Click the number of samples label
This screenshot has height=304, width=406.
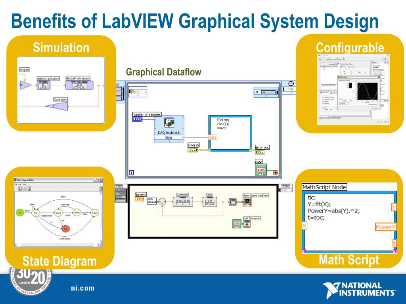pyautogui.click(x=147, y=114)
